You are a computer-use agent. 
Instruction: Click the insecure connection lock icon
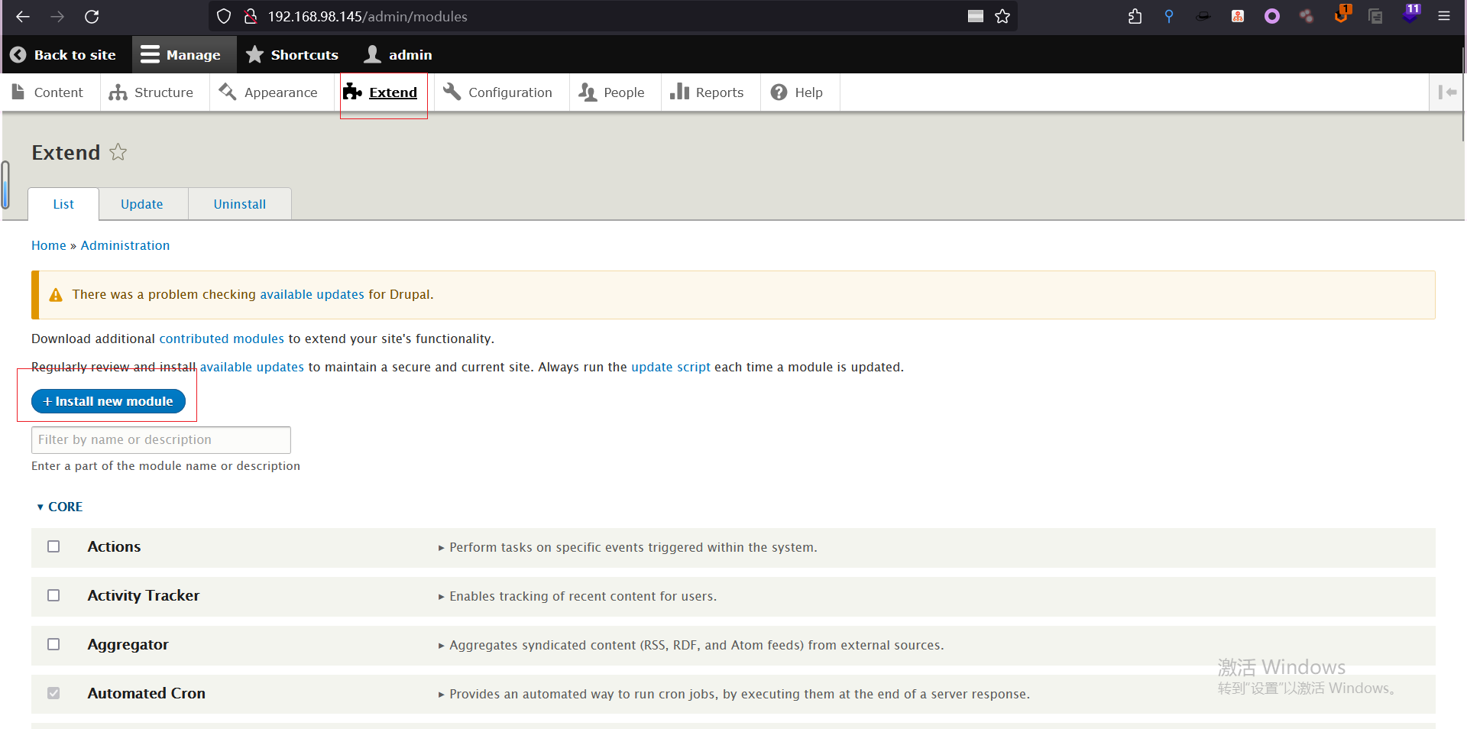coord(250,16)
